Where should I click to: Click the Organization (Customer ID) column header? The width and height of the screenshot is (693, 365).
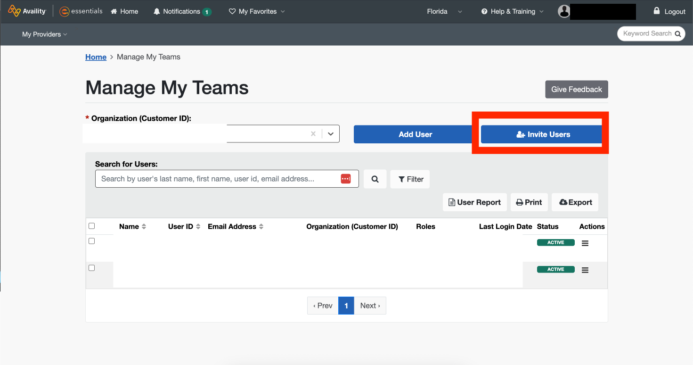[x=352, y=227]
